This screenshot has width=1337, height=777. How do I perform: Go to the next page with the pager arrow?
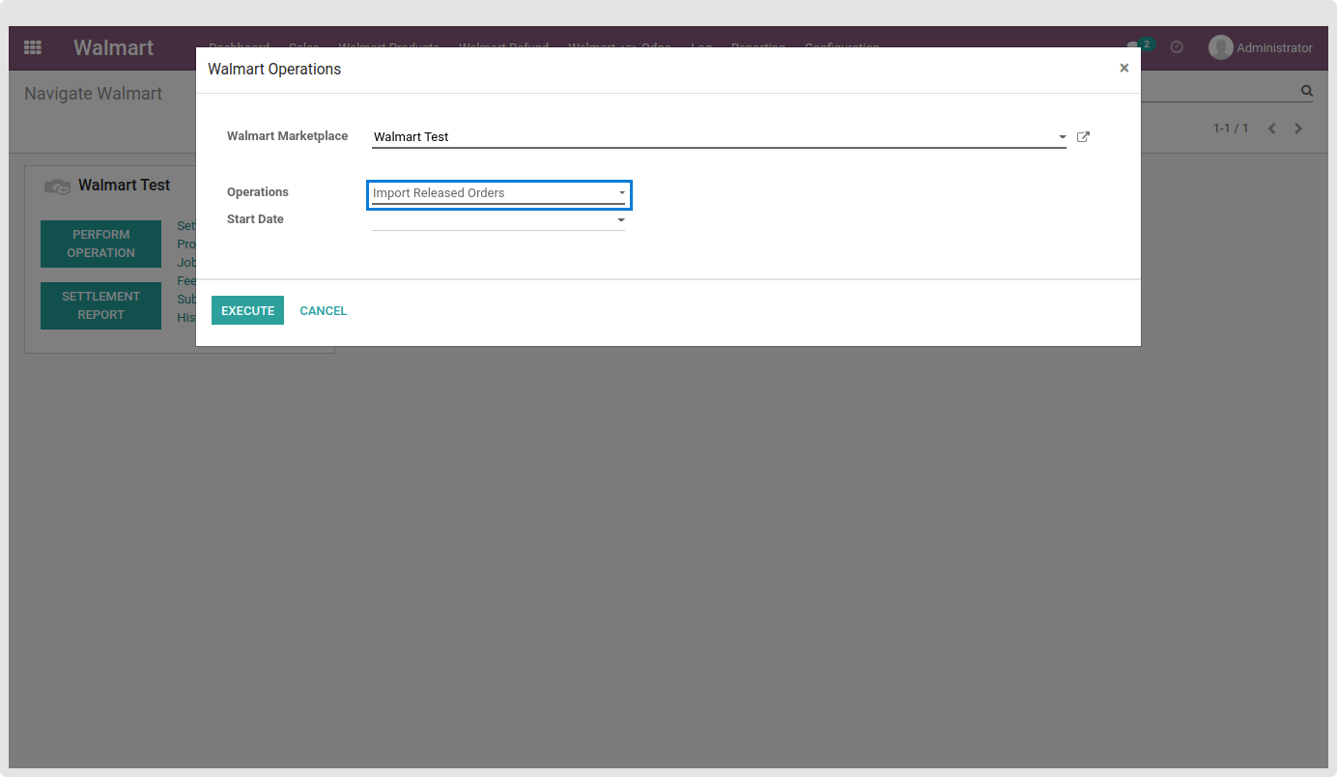coord(1298,129)
